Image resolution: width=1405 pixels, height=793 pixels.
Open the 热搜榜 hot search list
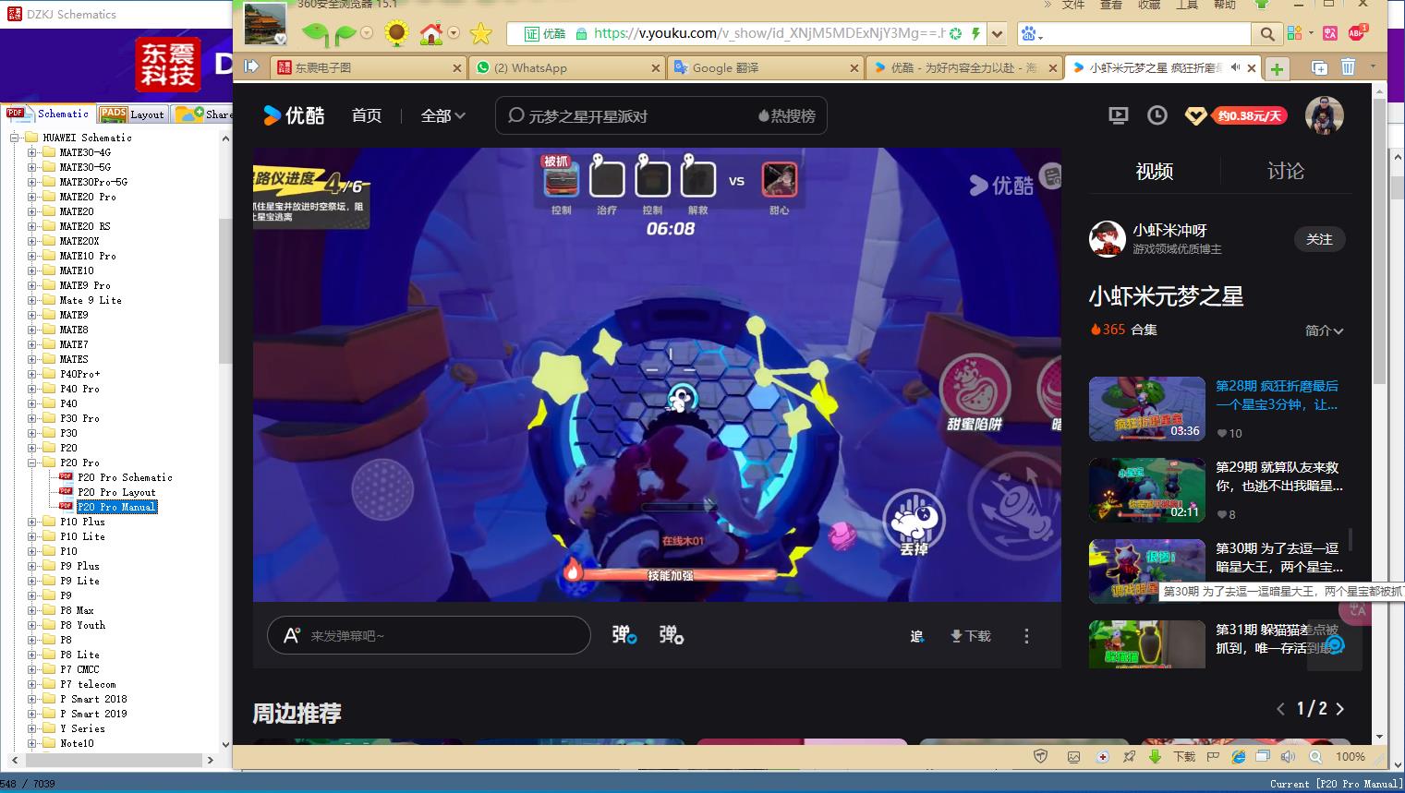point(787,116)
